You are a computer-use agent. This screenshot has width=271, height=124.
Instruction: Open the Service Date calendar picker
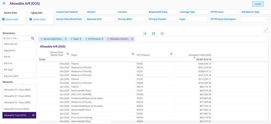point(3,19)
